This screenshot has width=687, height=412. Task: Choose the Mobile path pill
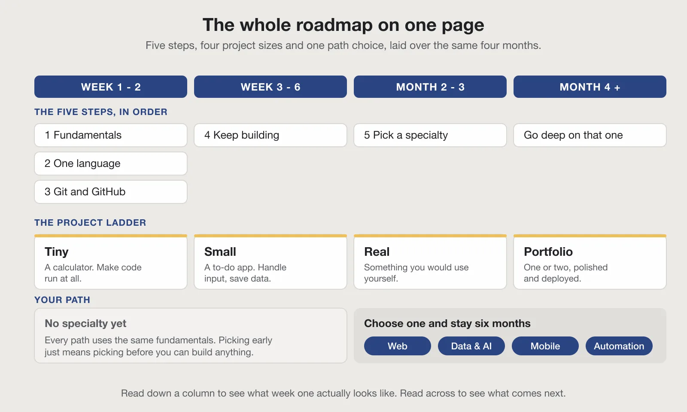[x=545, y=346]
